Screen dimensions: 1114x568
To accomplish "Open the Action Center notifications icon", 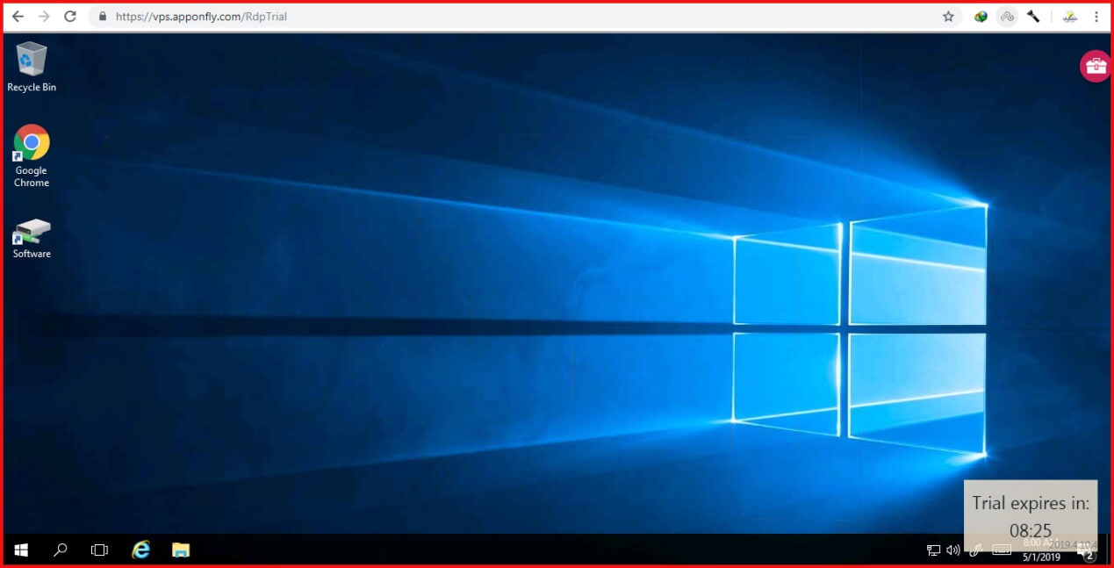I will click(x=1088, y=552).
